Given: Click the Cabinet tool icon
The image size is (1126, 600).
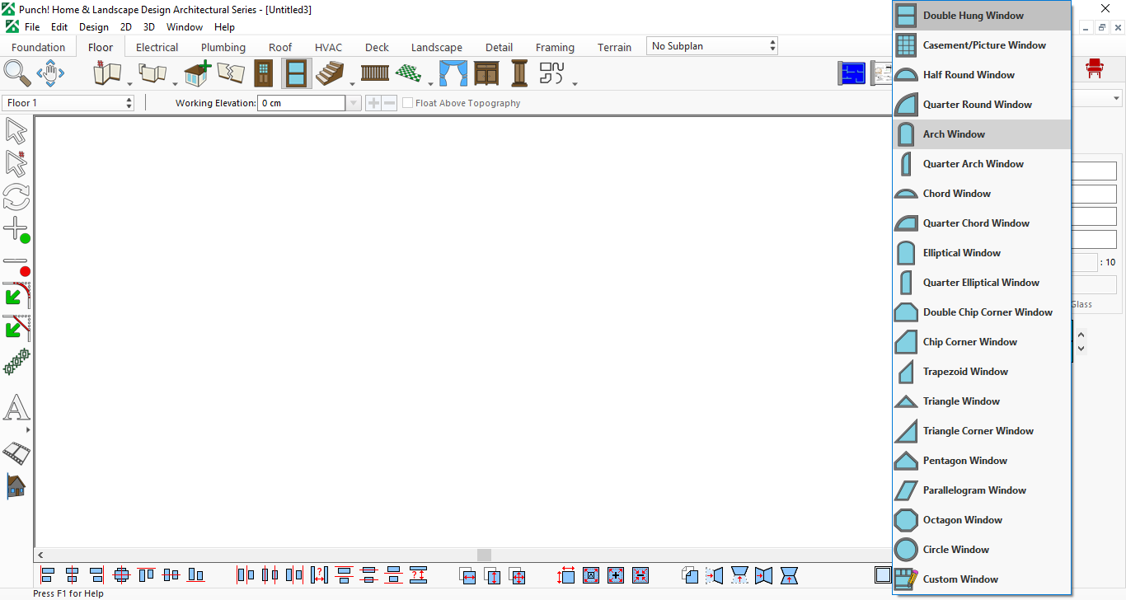Looking at the screenshot, I should point(486,73).
